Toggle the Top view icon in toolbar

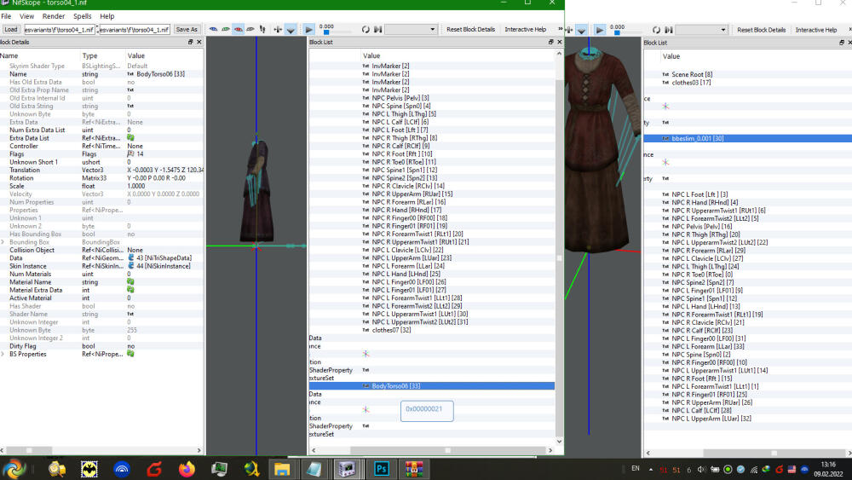[214, 29]
